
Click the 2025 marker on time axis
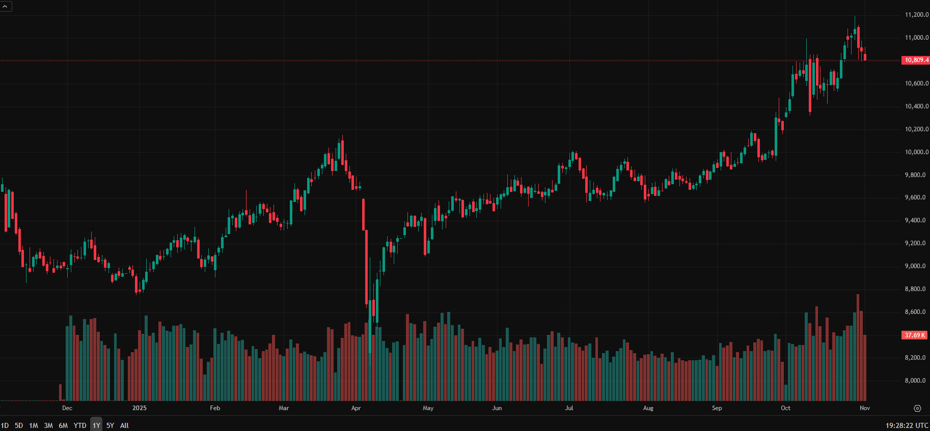[139, 408]
